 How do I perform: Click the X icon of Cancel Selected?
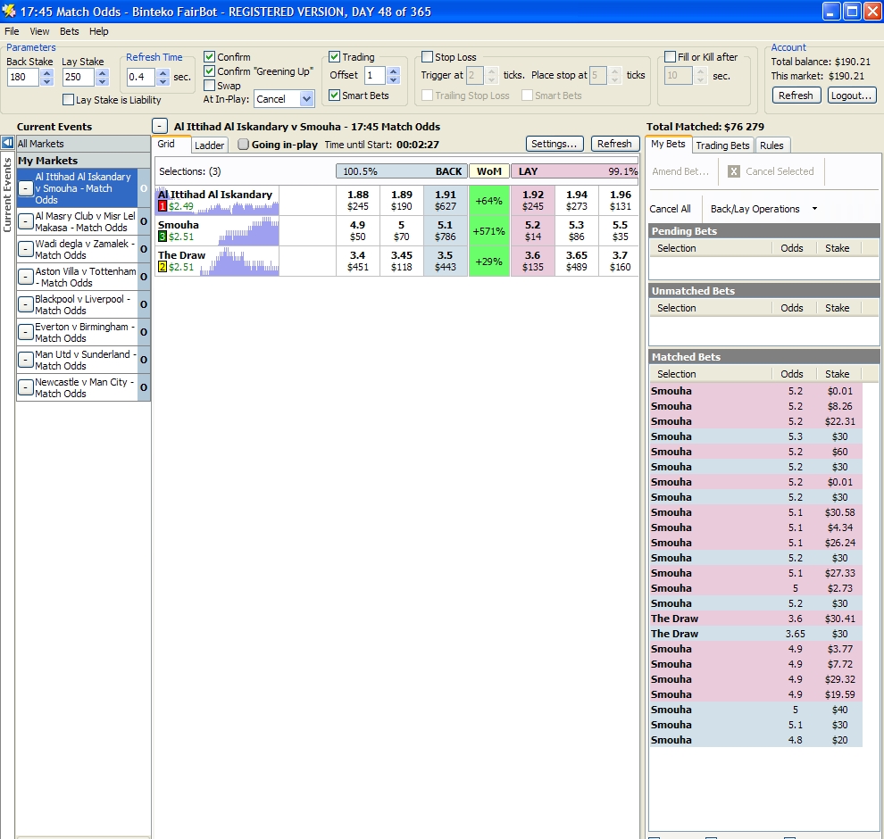(733, 171)
